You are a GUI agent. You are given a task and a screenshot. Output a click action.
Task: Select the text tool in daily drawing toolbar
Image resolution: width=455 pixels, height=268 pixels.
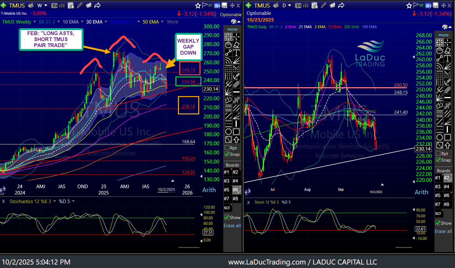(x=447, y=58)
